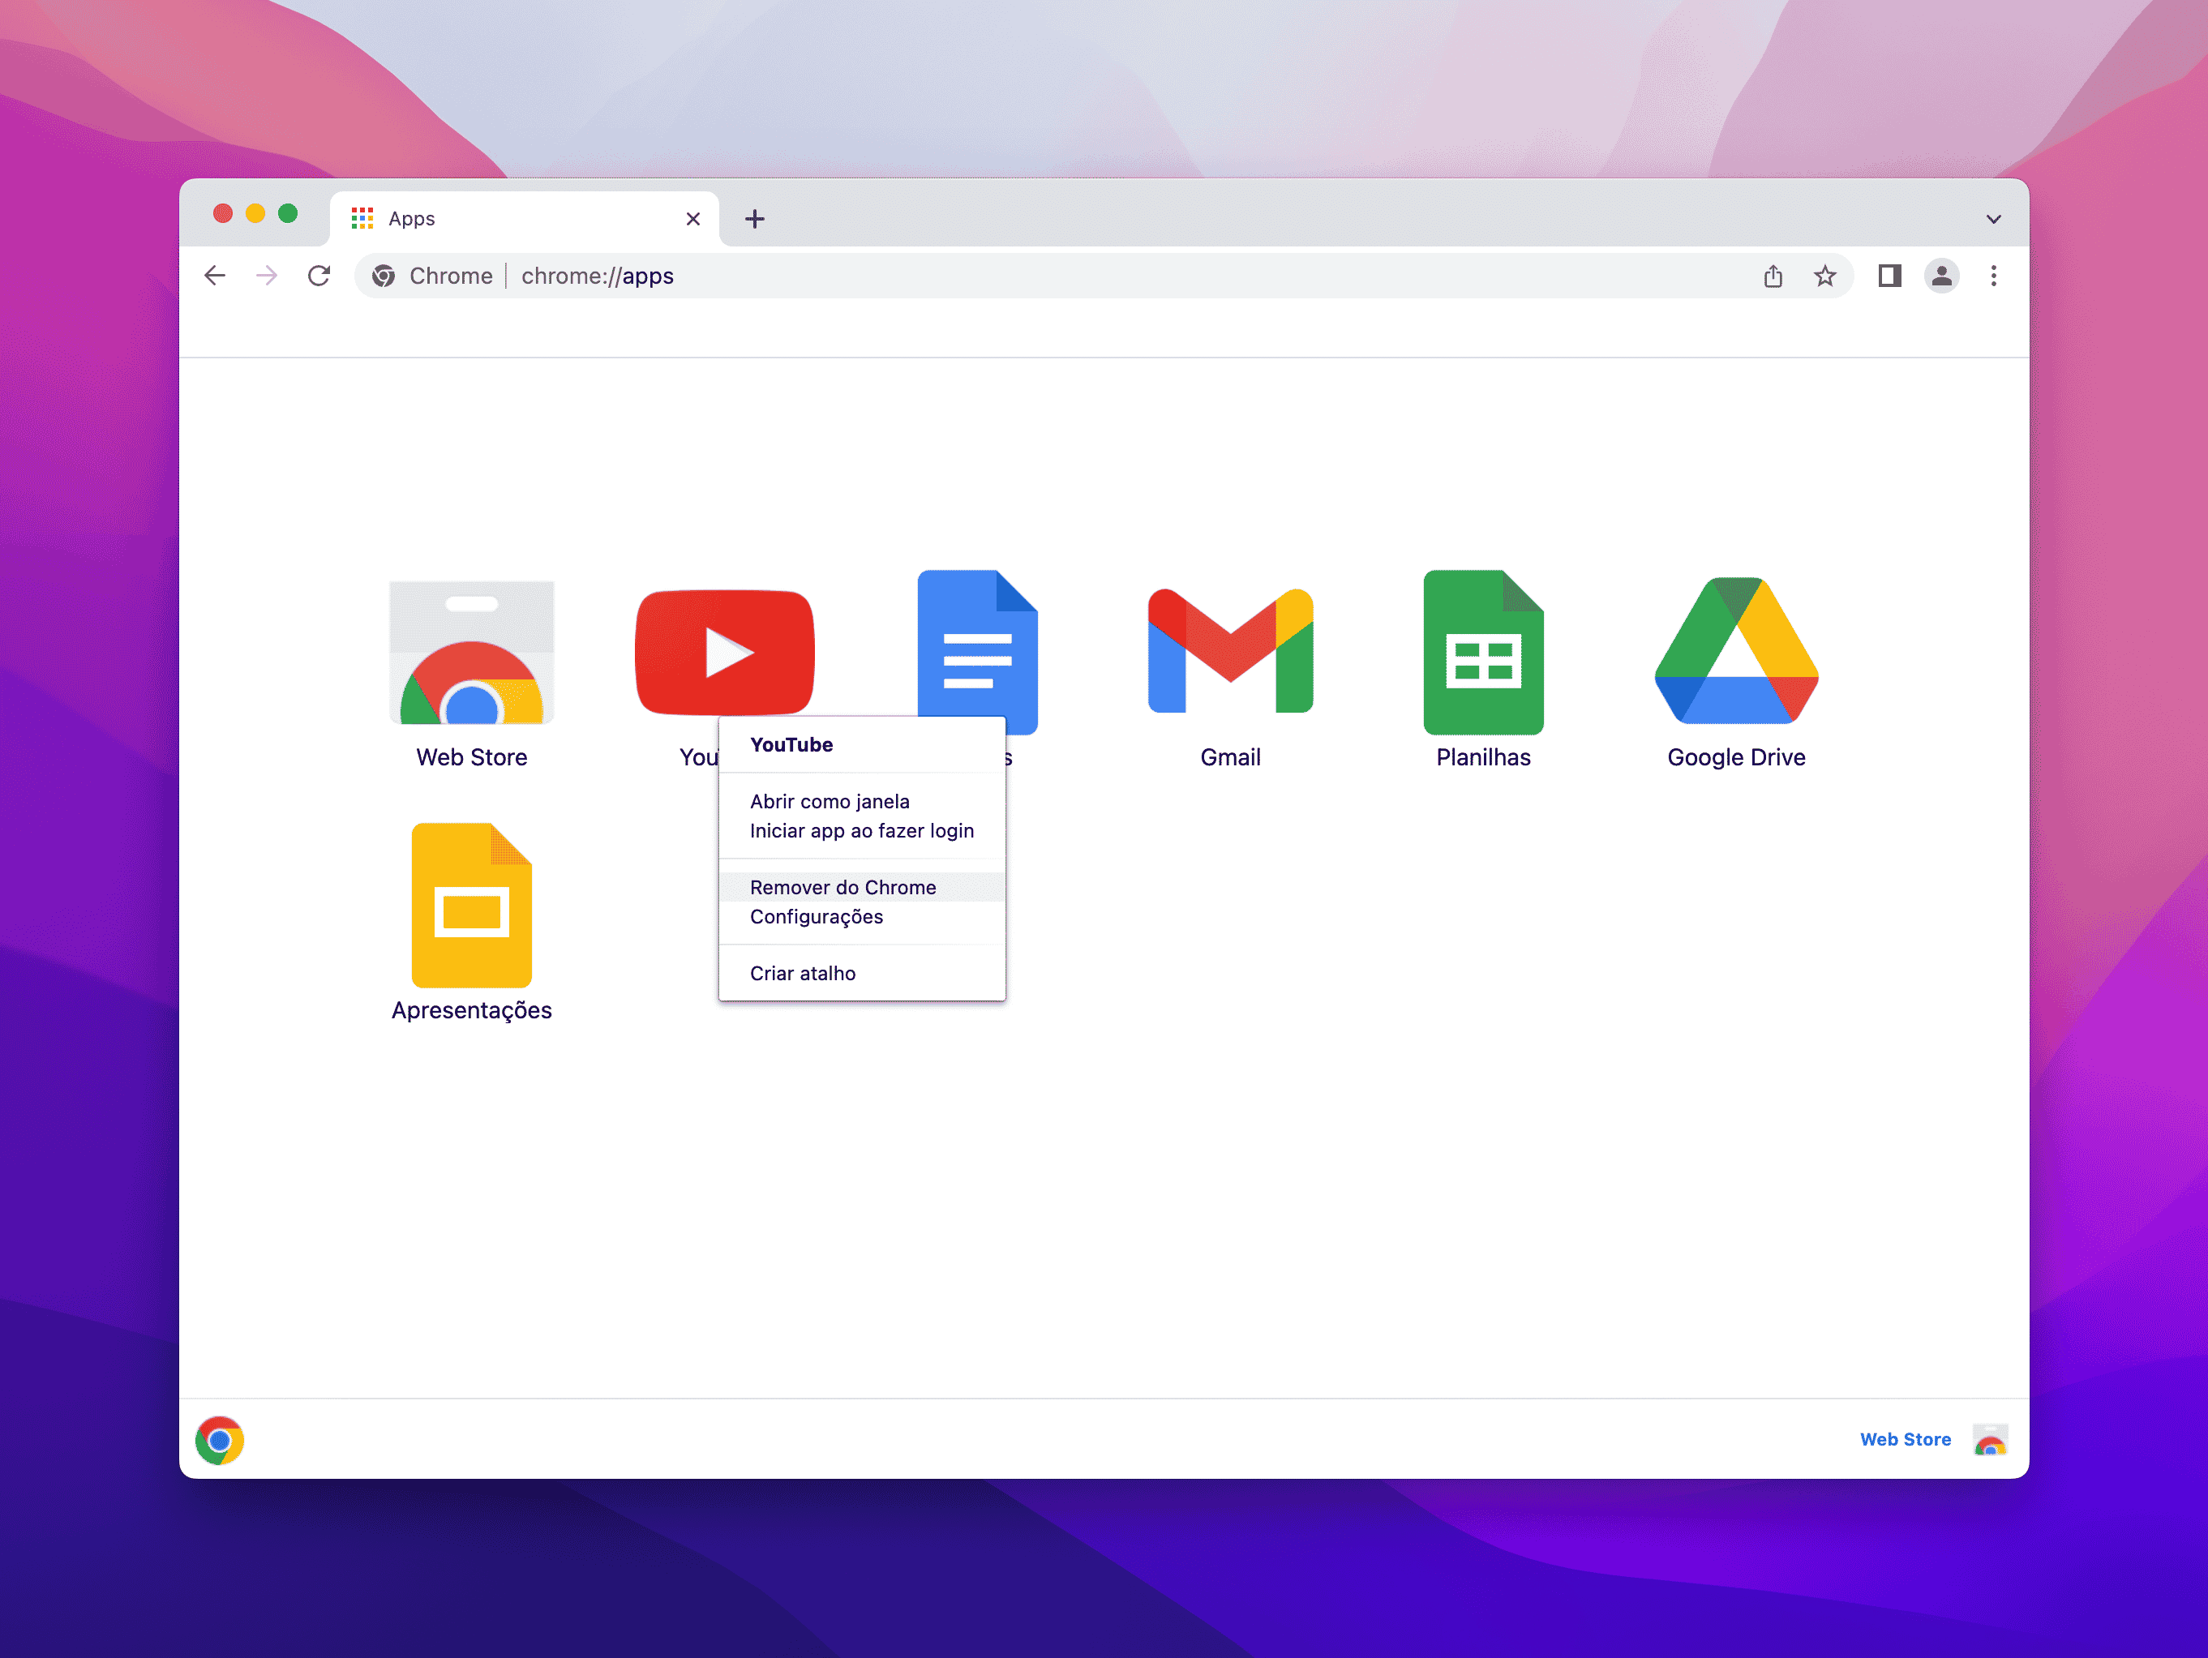This screenshot has width=2208, height=1658.
Task: Open a new tab with plus button
Action: point(755,219)
